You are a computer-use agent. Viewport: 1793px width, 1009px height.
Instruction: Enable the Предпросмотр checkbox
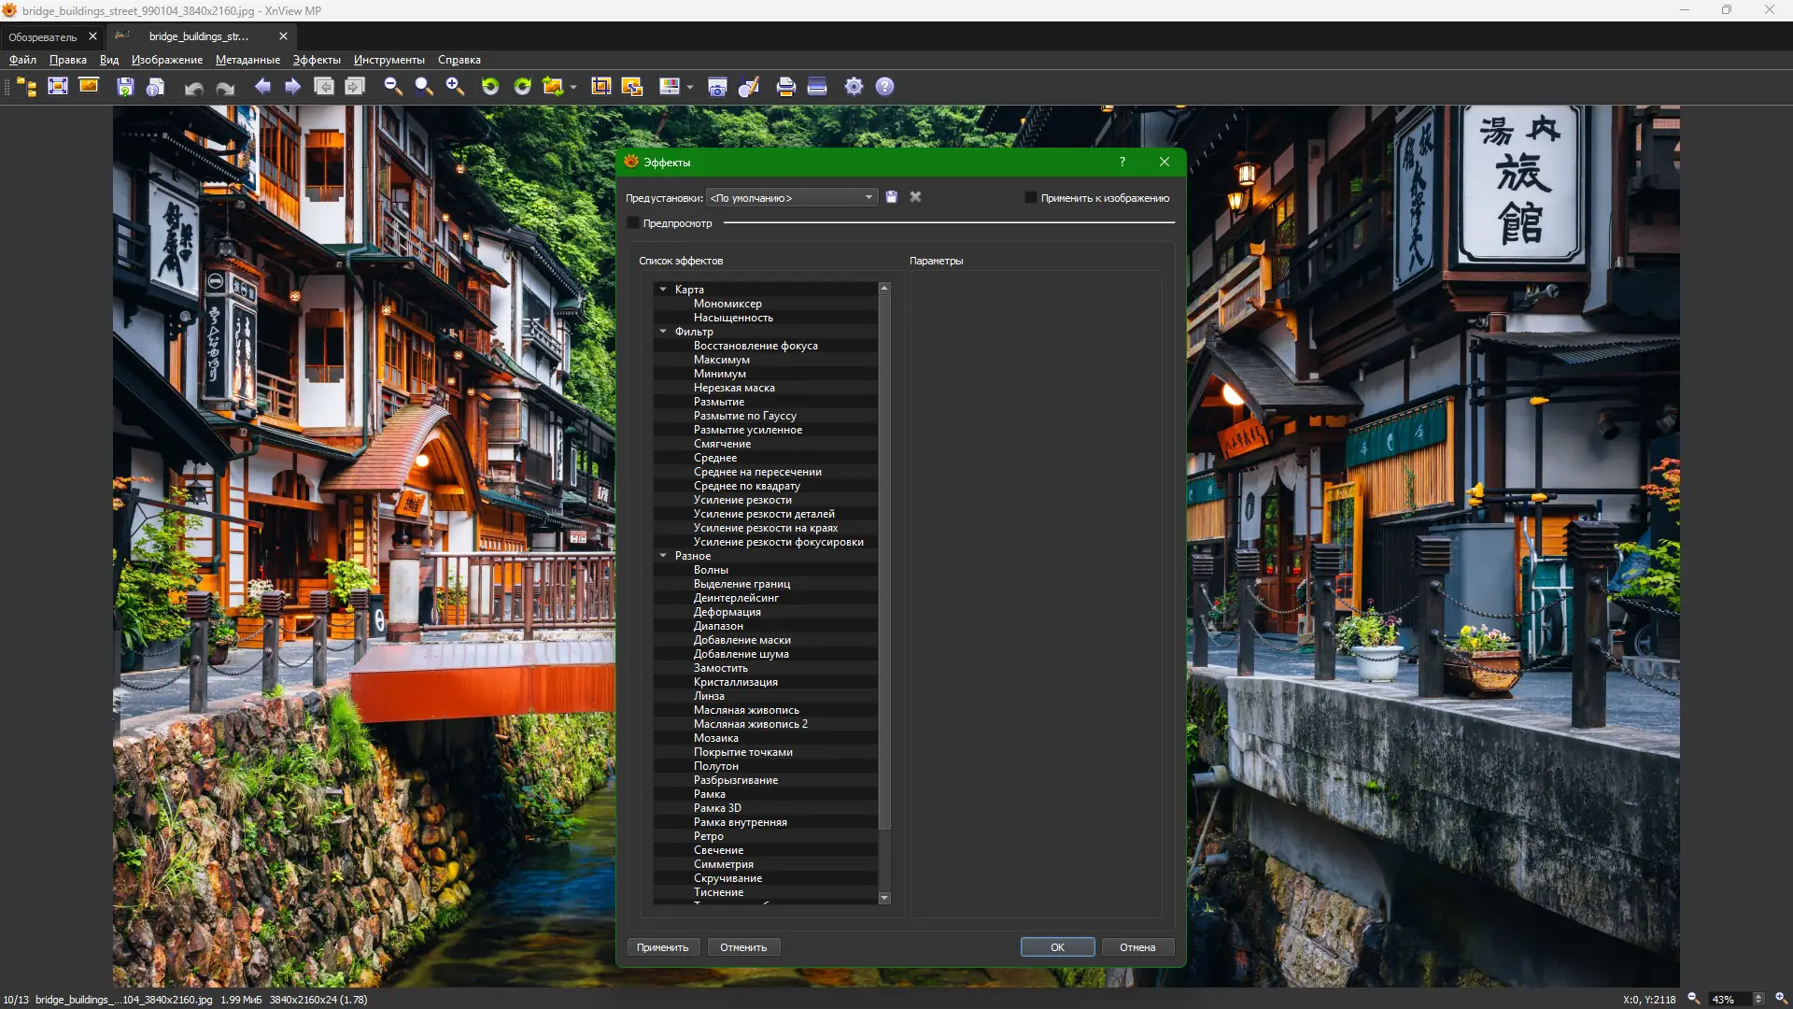(x=634, y=223)
